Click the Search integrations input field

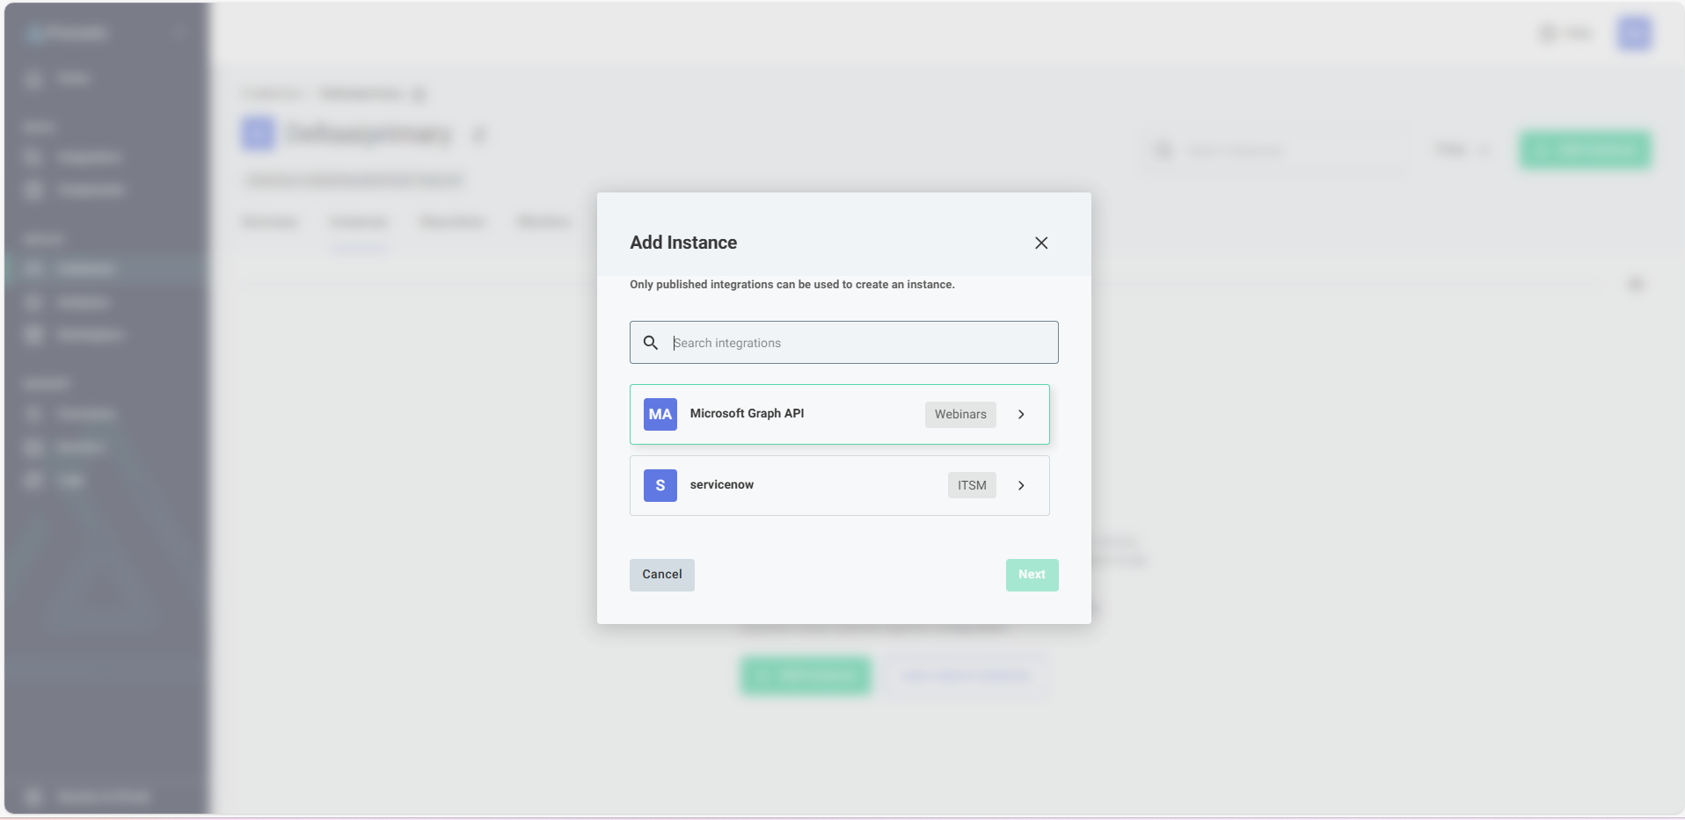tap(844, 343)
